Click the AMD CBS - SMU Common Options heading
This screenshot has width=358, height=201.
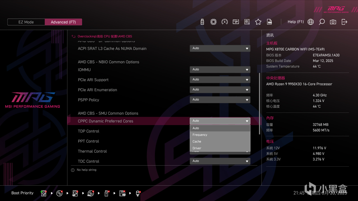pyautogui.click(x=108, y=113)
